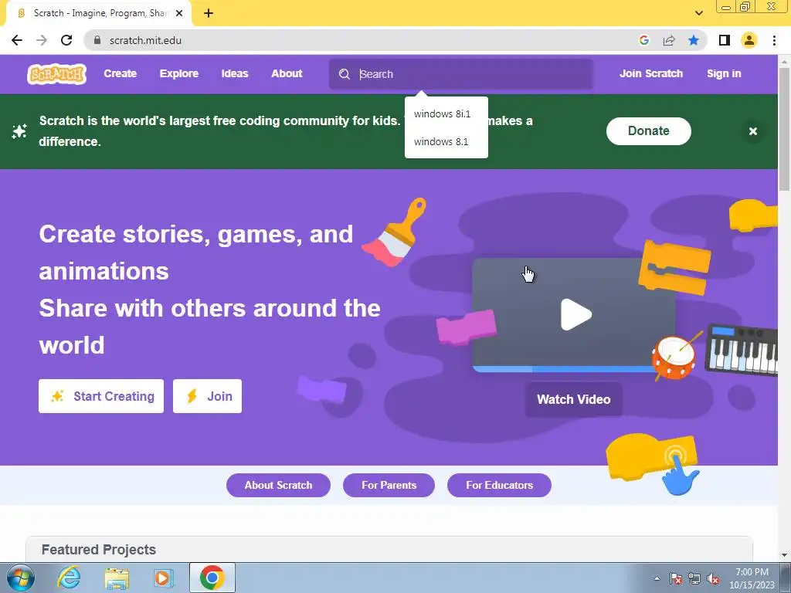791x593 pixels.
Task: Open the Create menu item
Action: (120, 73)
